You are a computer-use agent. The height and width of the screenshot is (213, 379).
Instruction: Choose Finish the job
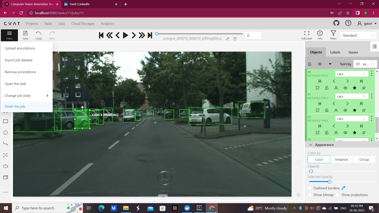coord(27,106)
